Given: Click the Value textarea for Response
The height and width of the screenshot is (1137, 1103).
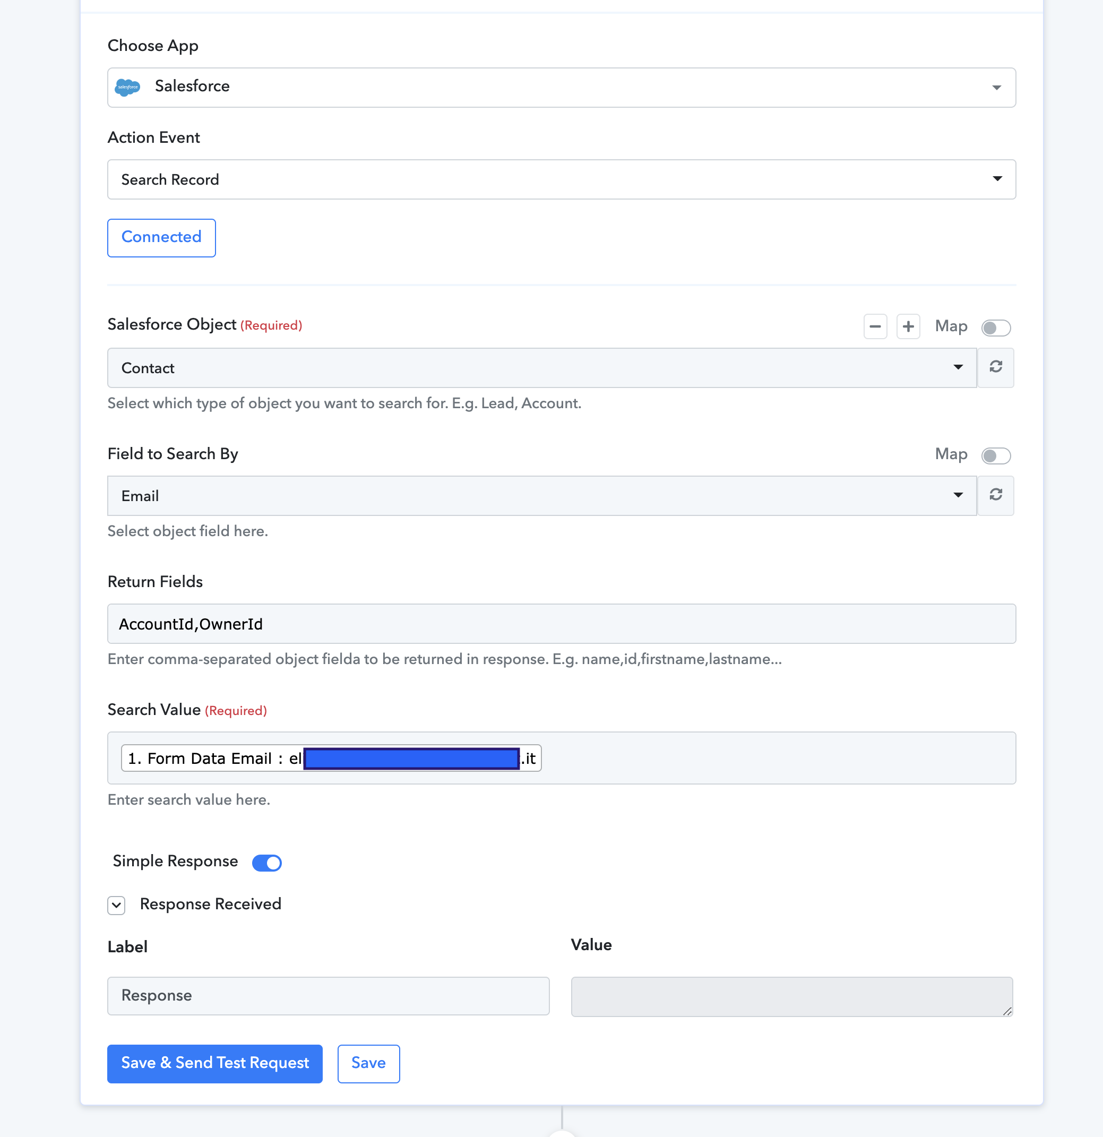Looking at the screenshot, I should 791,997.
